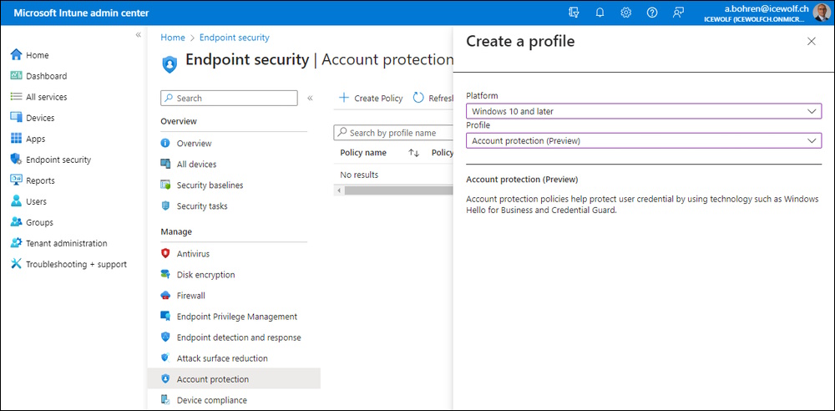Open Endpoint detection and response

coord(239,337)
